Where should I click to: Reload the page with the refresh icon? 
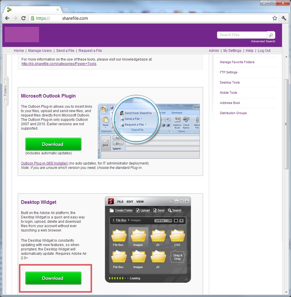[23, 18]
